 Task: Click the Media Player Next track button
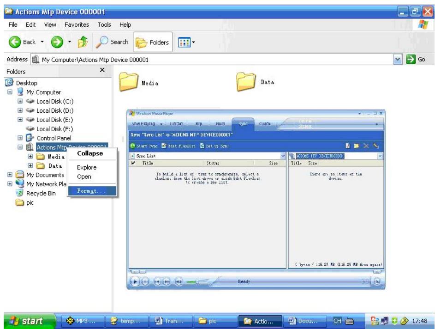pyautogui.click(x=167, y=282)
